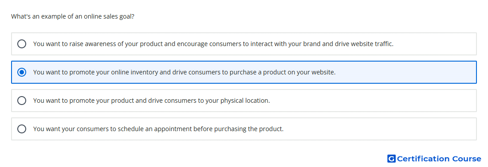This screenshot has height=167, width=488.
Task: Click the blue G logo icon
Action: tap(391, 159)
